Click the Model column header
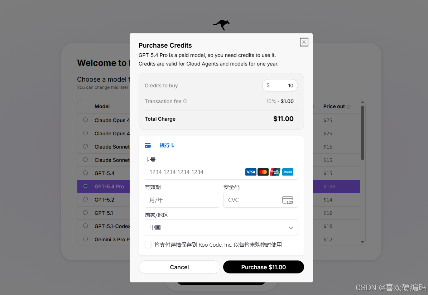The image size is (428, 295). point(102,106)
